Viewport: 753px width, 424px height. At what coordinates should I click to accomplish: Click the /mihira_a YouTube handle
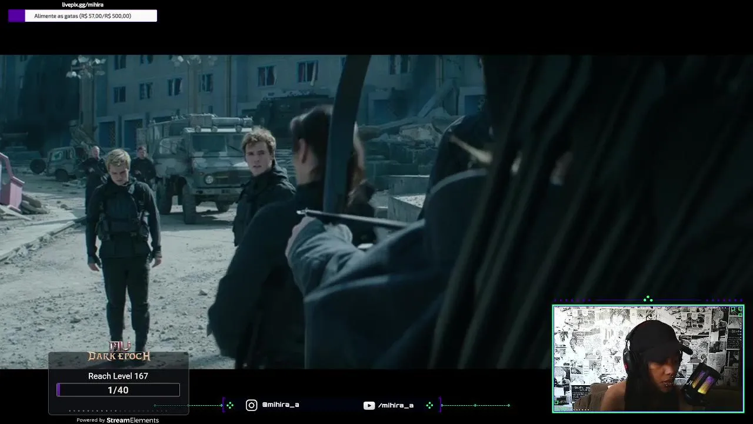point(396,405)
